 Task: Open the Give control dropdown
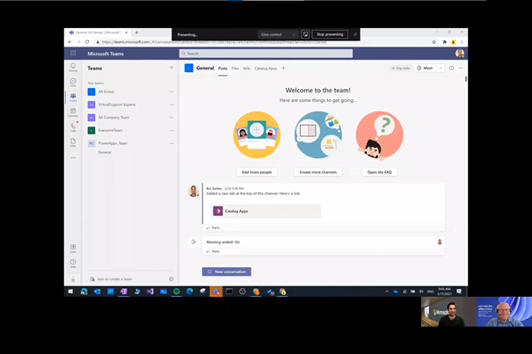click(x=278, y=34)
